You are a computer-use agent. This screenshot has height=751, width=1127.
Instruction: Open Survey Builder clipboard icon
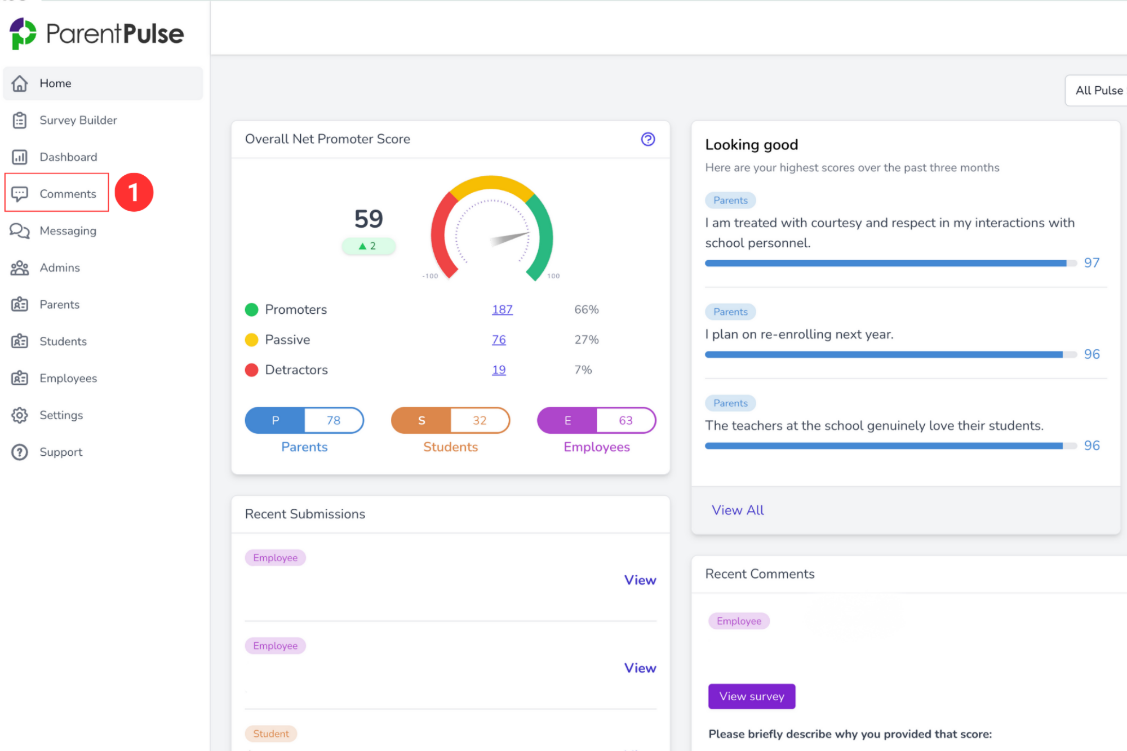[x=20, y=120]
